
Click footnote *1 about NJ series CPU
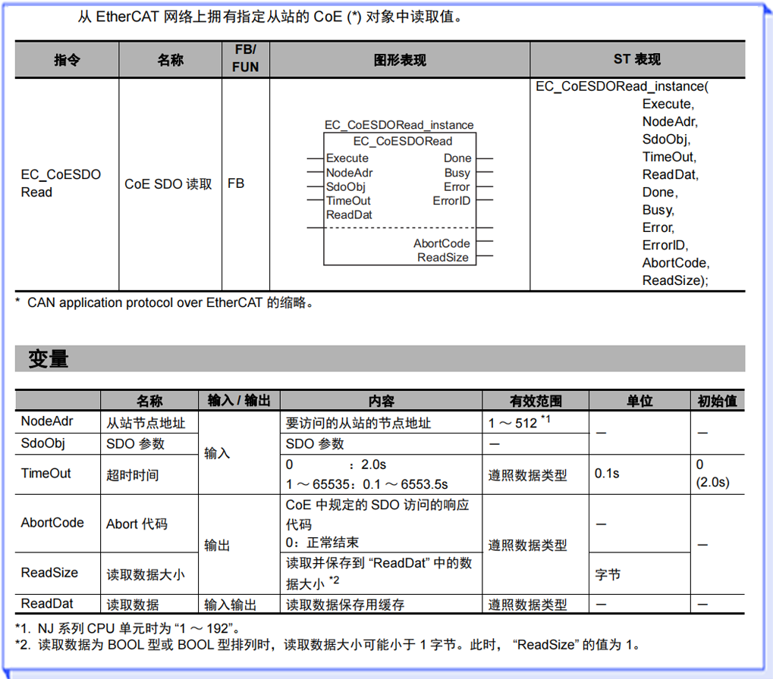click(128, 629)
